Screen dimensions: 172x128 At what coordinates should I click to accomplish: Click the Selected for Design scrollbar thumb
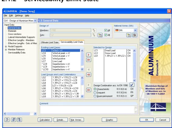pyautogui.click(x=134, y=65)
